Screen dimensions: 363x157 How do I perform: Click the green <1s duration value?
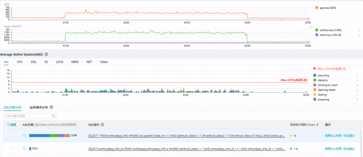pyautogui.click(x=296, y=149)
